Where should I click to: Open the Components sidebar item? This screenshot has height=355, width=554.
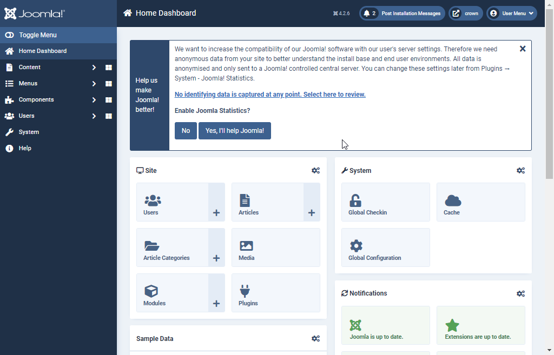pos(36,100)
